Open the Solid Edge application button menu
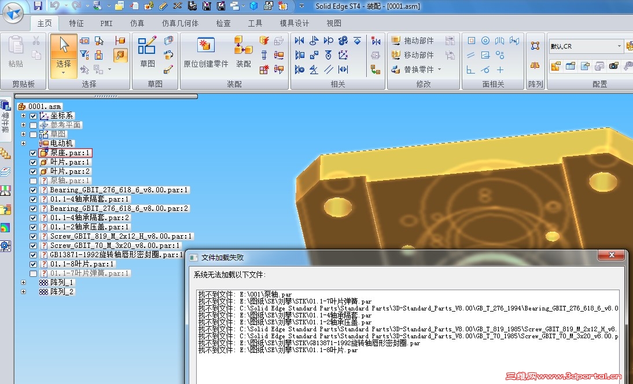The width and height of the screenshot is (633, 384). pos(13,12)
